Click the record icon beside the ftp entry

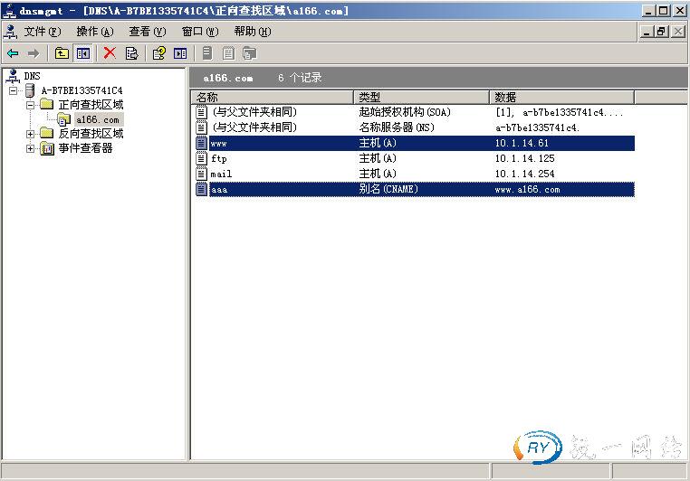202,158
